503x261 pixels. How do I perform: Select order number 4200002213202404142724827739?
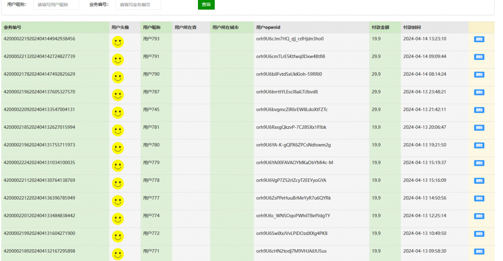click(x=39, y=57)
